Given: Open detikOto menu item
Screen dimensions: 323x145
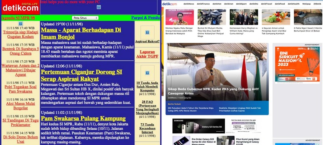Looking at the screenshot, I should coord(254,4).
